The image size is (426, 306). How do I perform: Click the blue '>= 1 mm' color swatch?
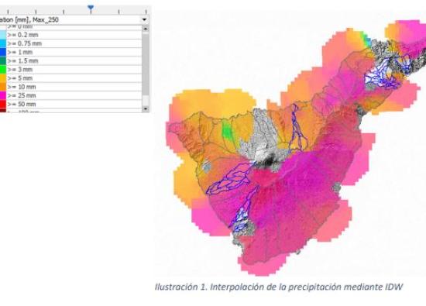coord(3,52)
